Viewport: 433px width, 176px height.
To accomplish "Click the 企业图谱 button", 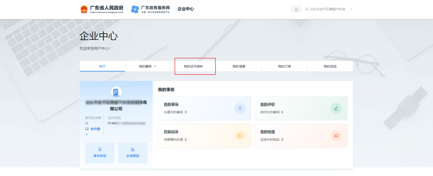I will (133, 153).
